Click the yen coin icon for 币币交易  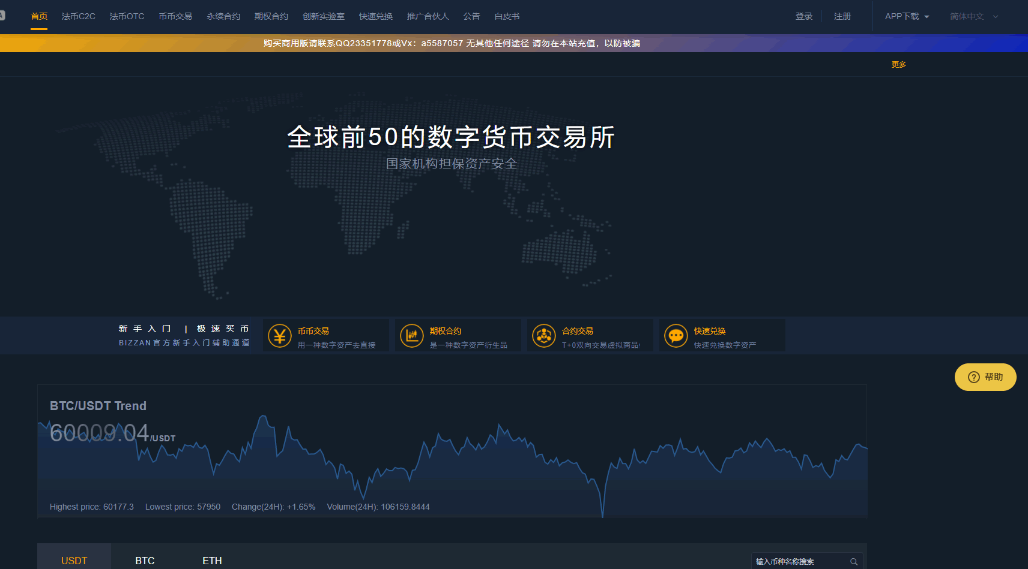pyautogui.click(x=279, y=336)
